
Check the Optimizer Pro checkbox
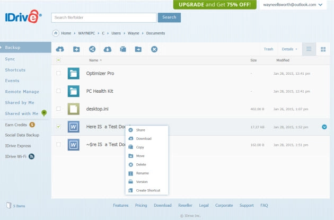(58, 73)
